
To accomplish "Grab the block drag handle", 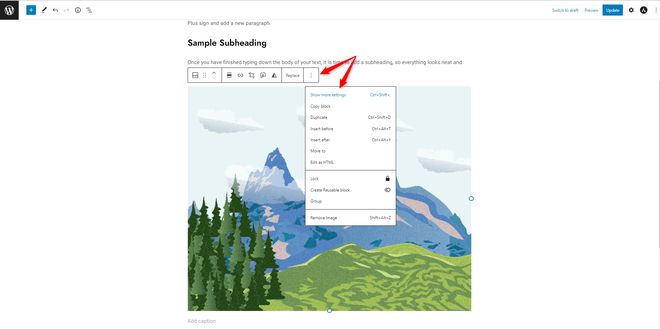I will click(205, 75).
